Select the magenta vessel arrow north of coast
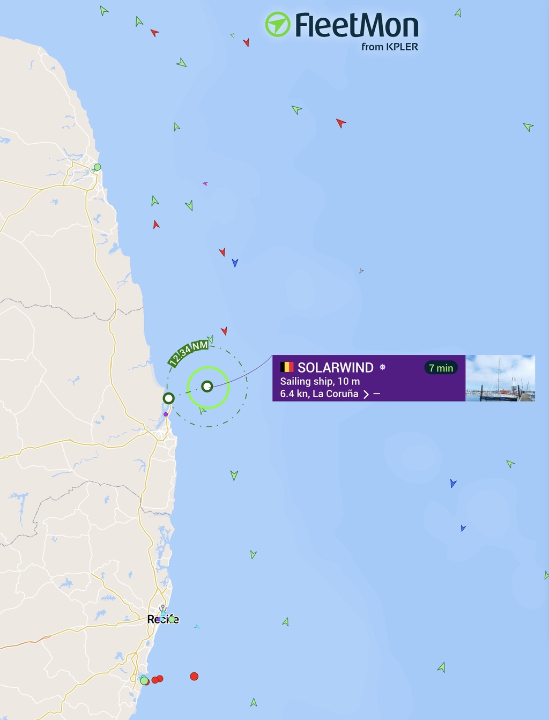This screenshot has width=549, height=720. 205,183
